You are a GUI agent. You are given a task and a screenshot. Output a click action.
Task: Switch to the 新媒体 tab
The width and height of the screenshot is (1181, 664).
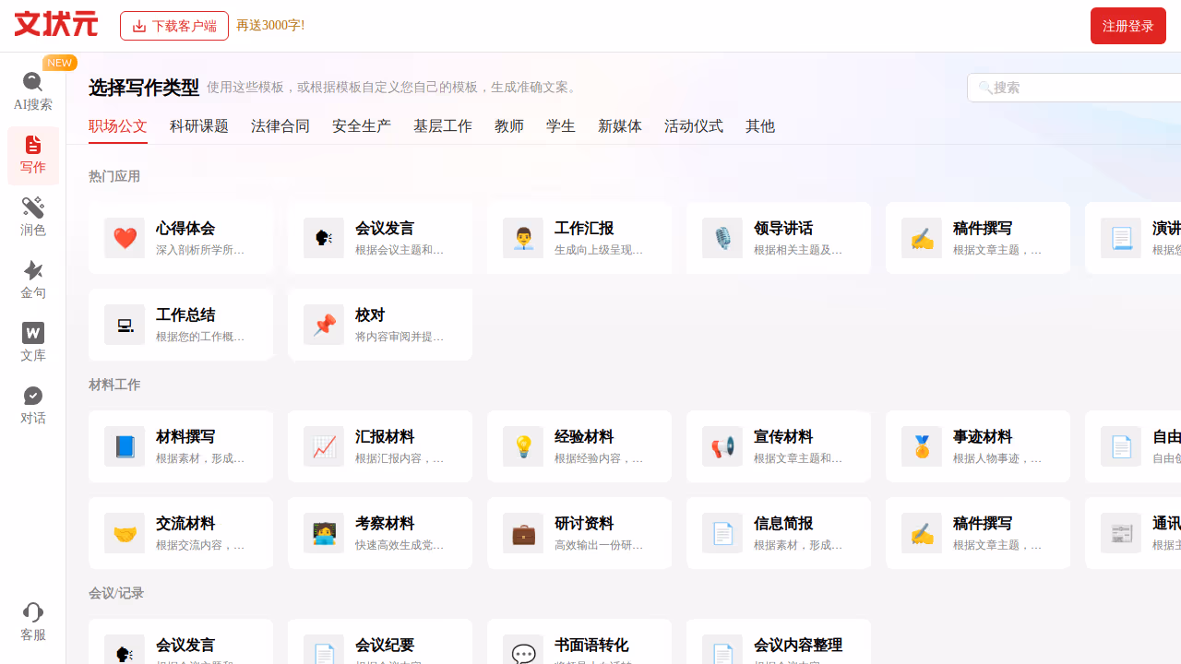[x=620, y=126]
